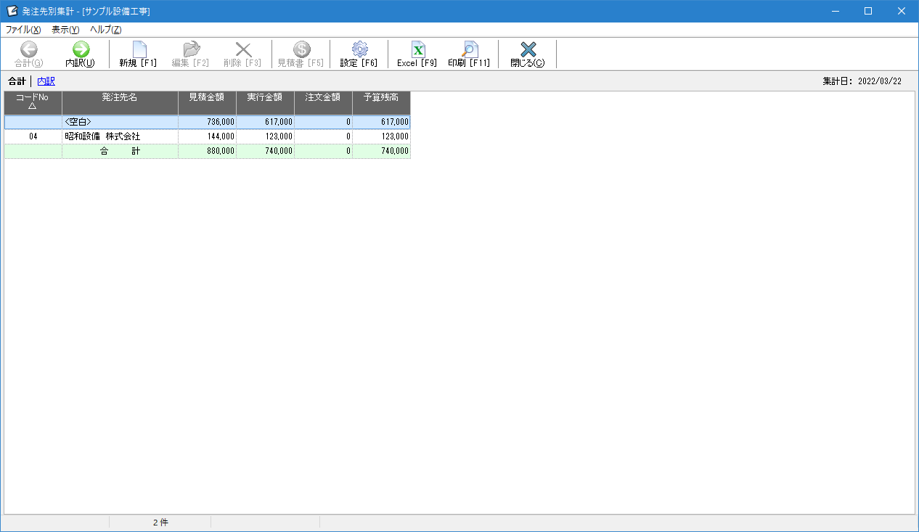Select the 昭和設備 株式会社 row

(x=208, y=136)
